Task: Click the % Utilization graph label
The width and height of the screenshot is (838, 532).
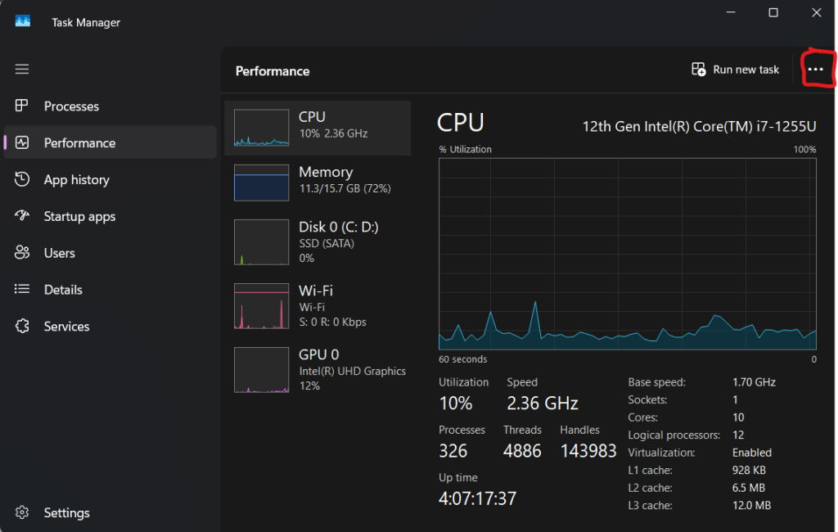Action: [465, 150]
